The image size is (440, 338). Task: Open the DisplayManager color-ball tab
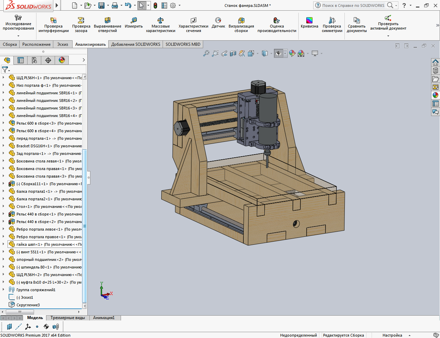pos(62,60)
